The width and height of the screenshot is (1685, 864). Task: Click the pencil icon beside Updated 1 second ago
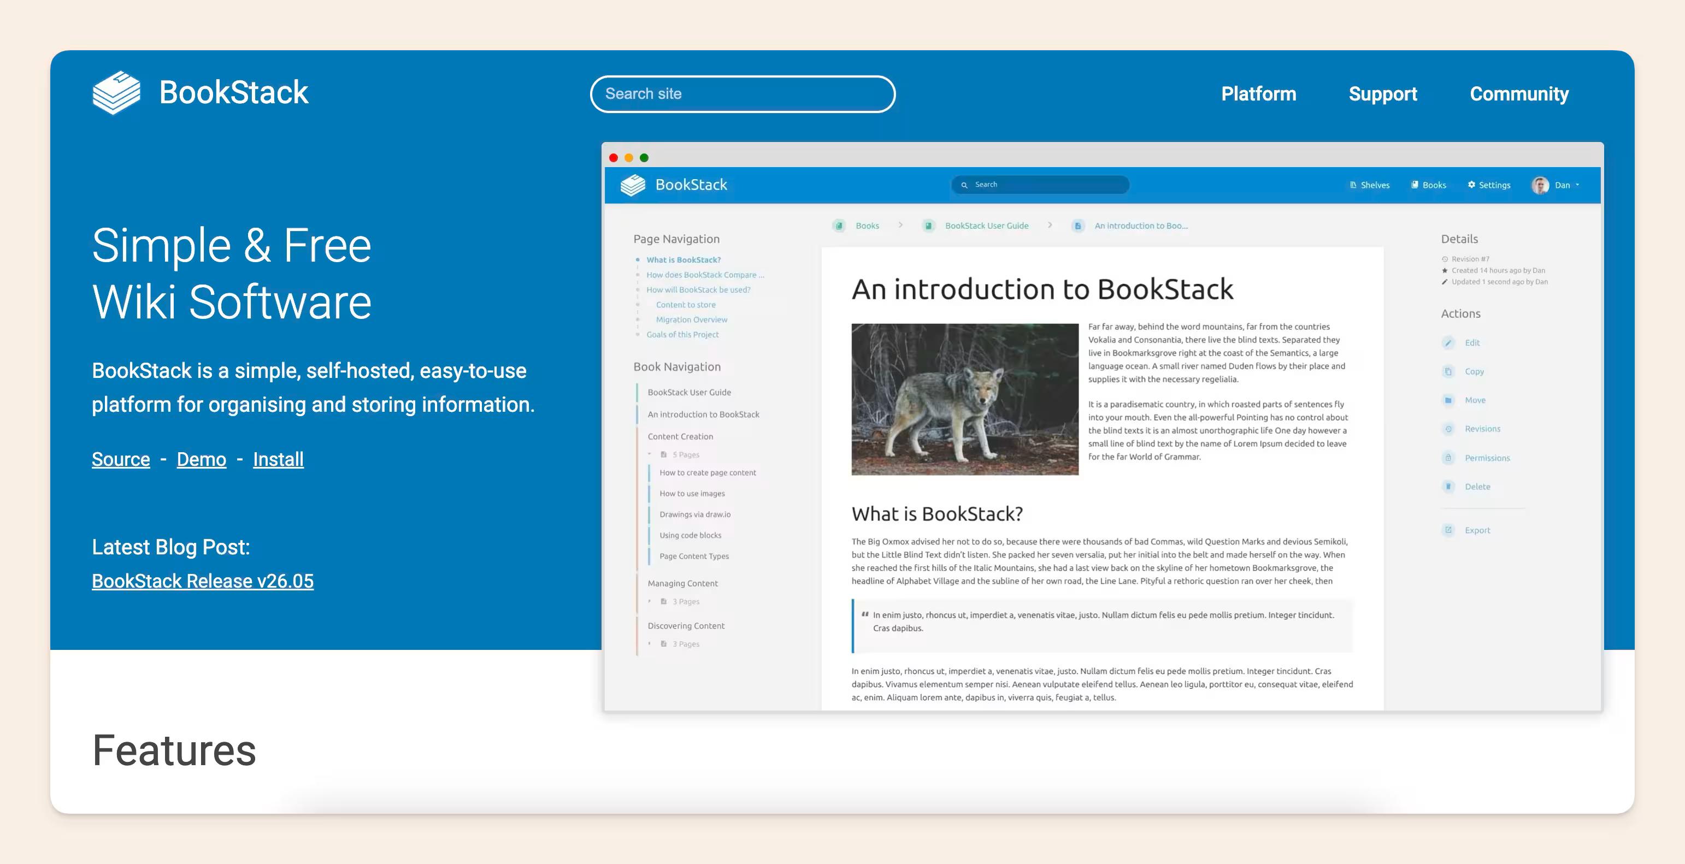[x=1445, y=282]
